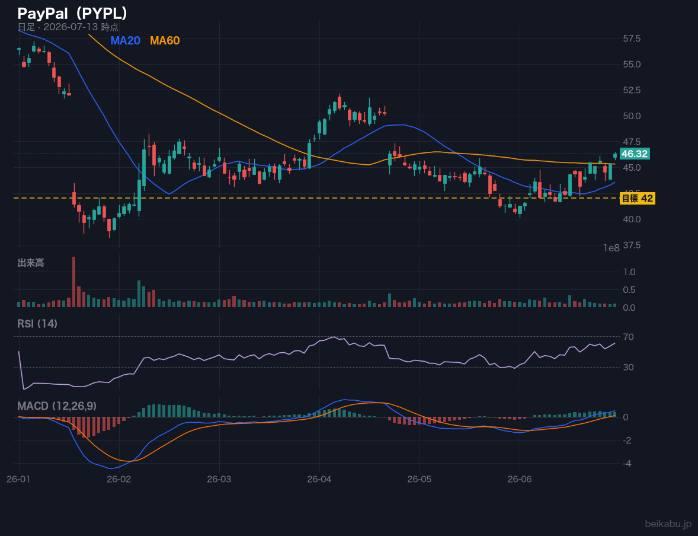Click the volume axis 0.5 label
The height and width of the screenshot is (536, 698).
[629, 289]
